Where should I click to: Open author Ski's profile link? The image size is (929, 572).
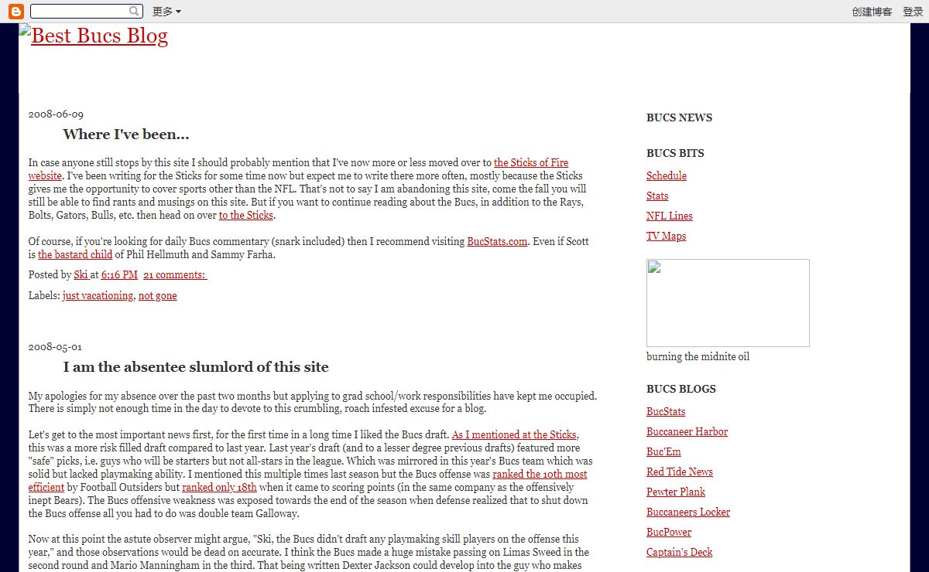click(81, 274)
